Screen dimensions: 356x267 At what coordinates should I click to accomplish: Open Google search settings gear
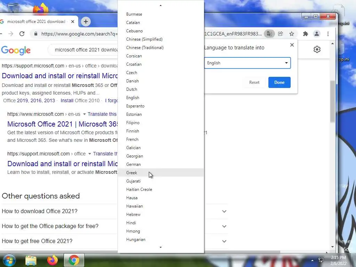coord(317,49)
